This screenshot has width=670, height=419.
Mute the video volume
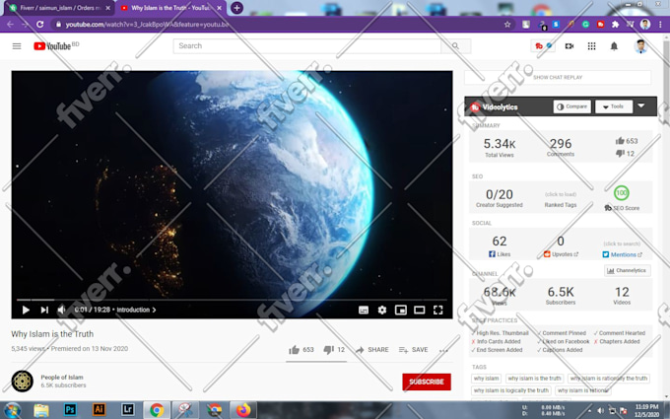62,310
